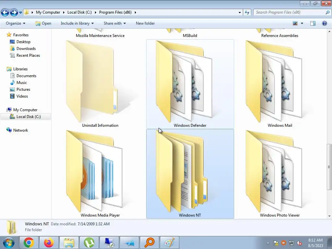332x249 pixels.
Task: Open the recent pages dropdown arrow
Action: (x=20, y=13)
